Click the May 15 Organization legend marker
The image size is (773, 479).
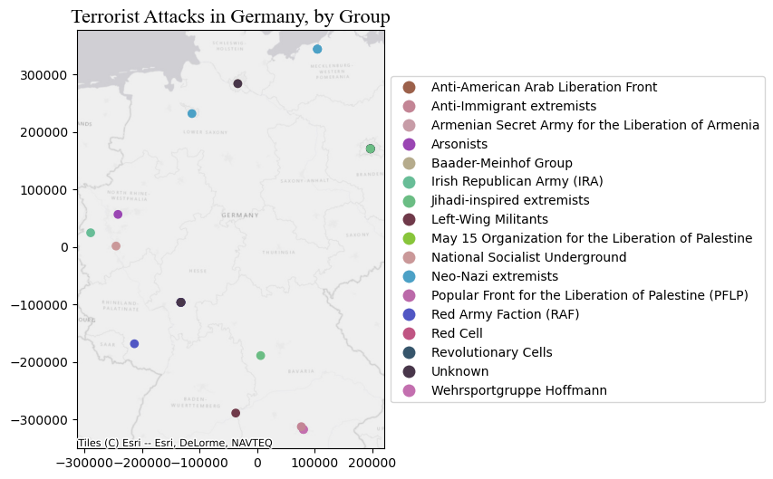point(409,238)
